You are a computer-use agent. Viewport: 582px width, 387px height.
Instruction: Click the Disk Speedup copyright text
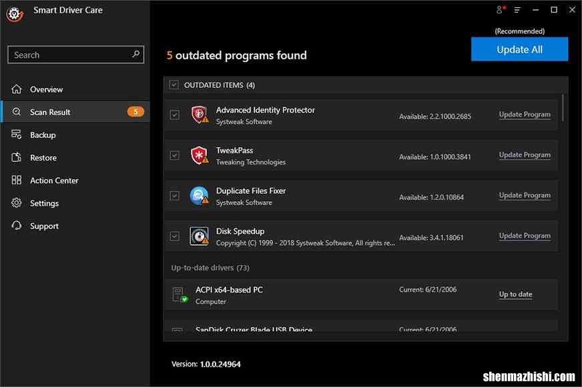point(305,242)
